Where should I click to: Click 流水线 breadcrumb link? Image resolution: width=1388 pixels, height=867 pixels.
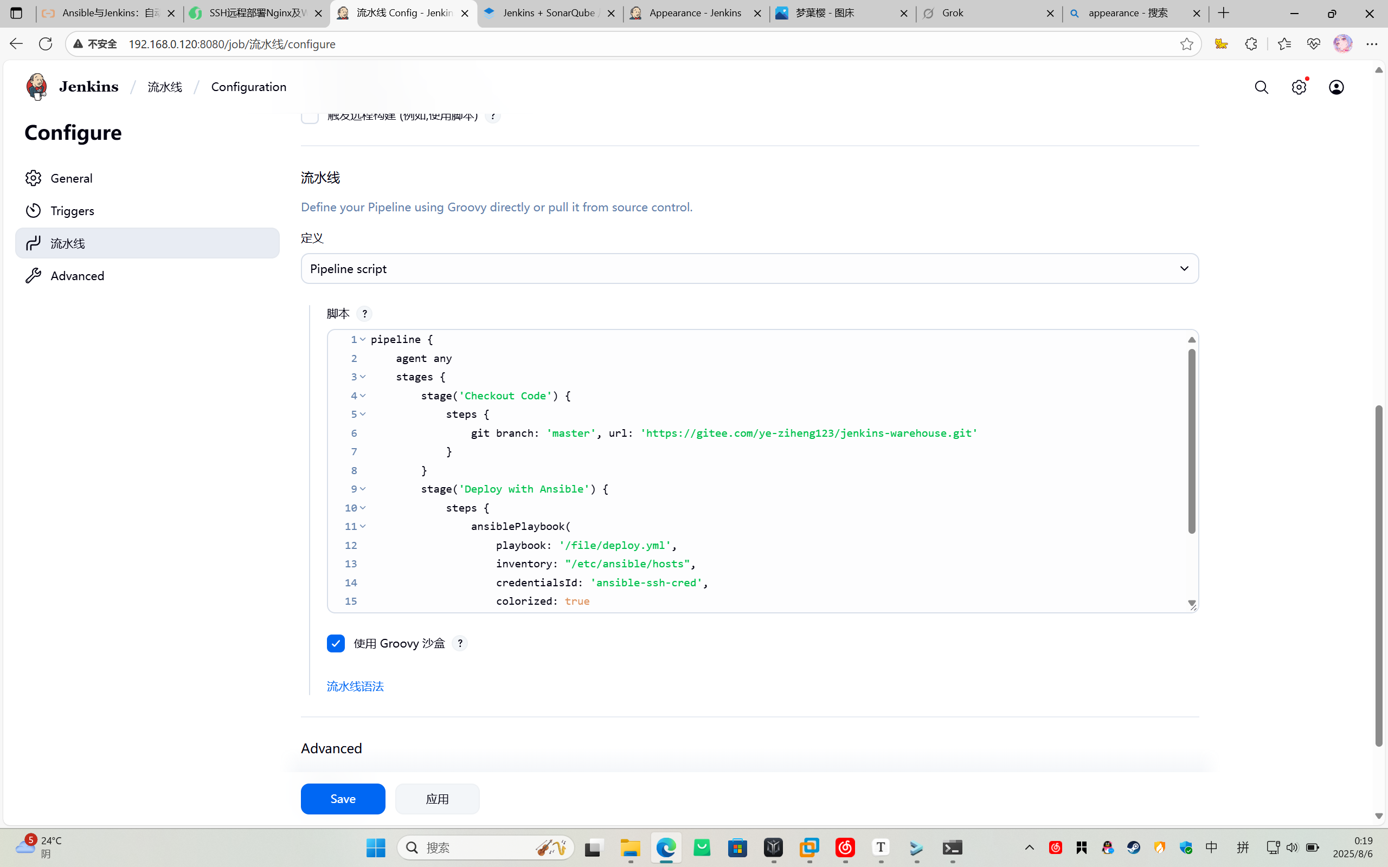pos(165,87)
